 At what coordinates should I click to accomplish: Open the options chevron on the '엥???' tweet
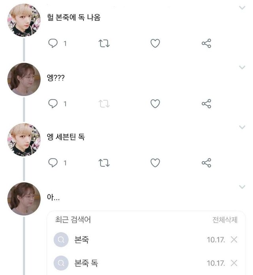[242, 68]
